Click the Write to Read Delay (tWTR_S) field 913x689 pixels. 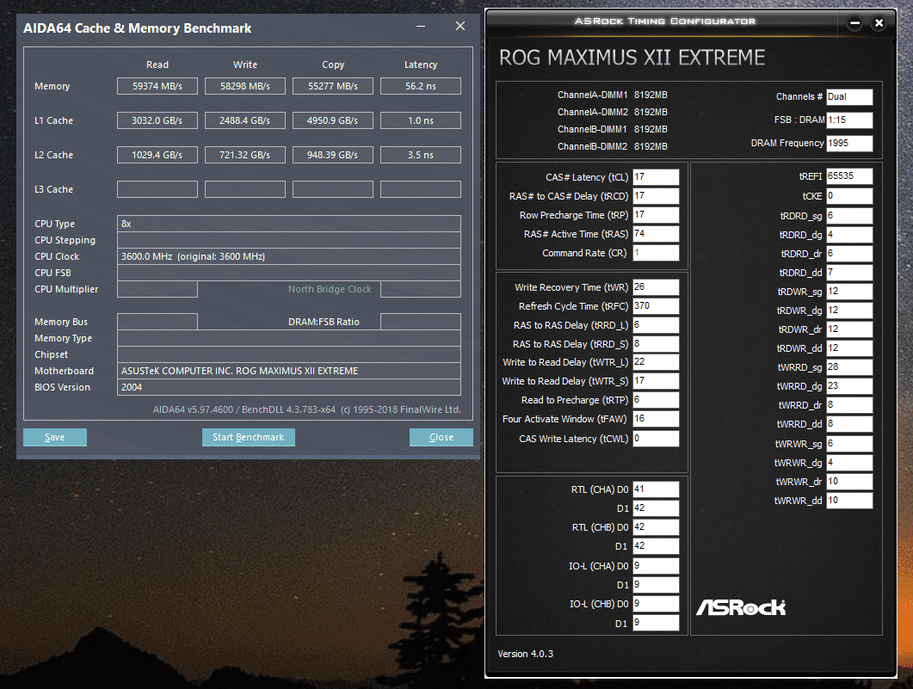point(656,381)
